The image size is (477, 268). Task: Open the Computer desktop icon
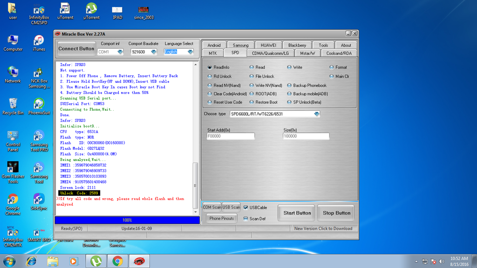tap(13, 43)
